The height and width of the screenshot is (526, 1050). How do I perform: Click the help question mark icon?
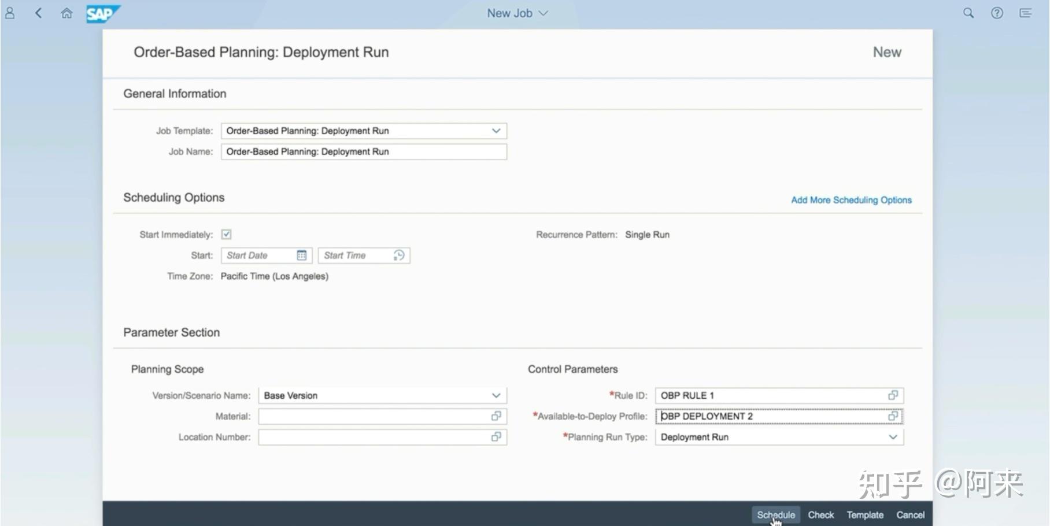click(x=997, y=13)
